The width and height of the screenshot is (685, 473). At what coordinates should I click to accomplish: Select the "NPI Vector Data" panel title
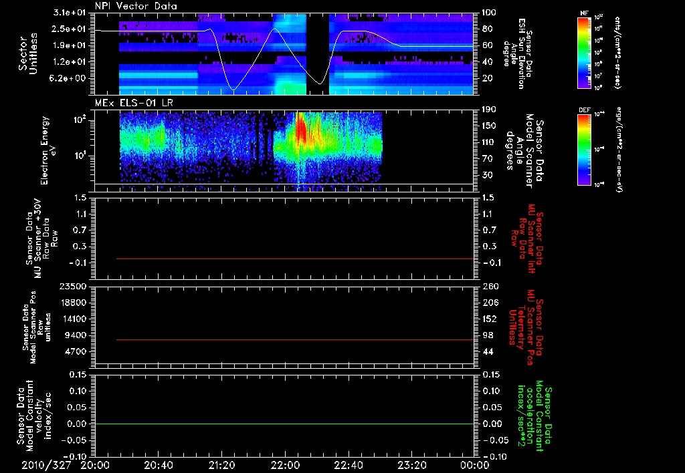tap(136, 6)
